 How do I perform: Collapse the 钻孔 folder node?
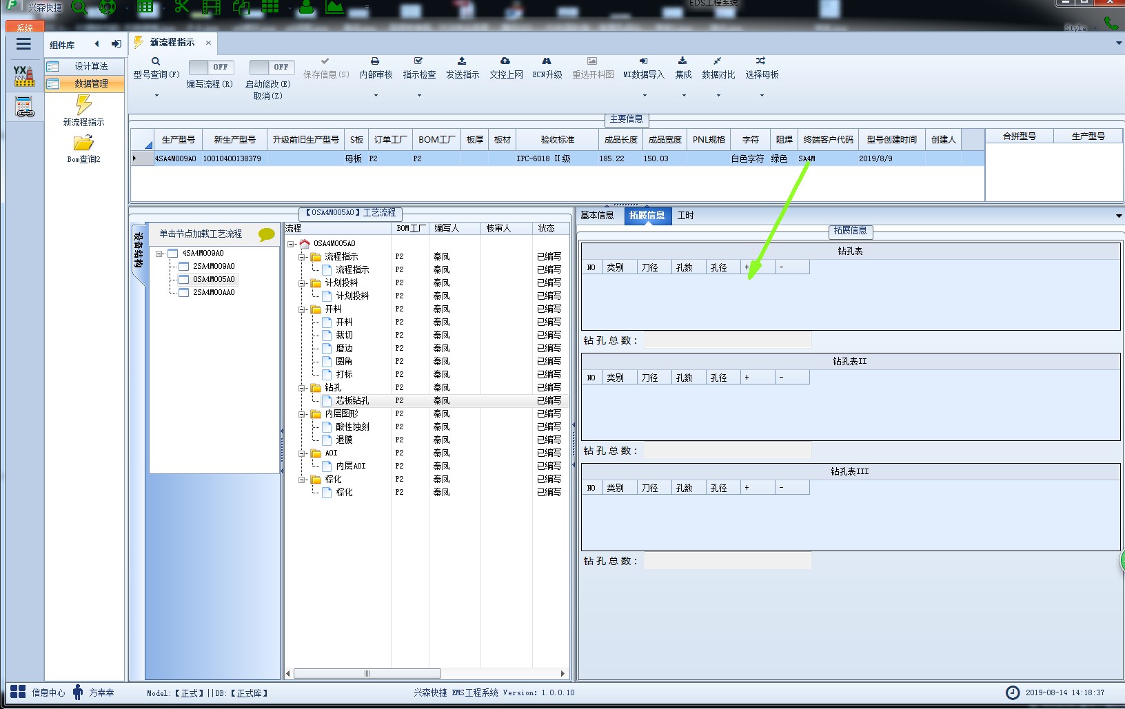[302, 388]
